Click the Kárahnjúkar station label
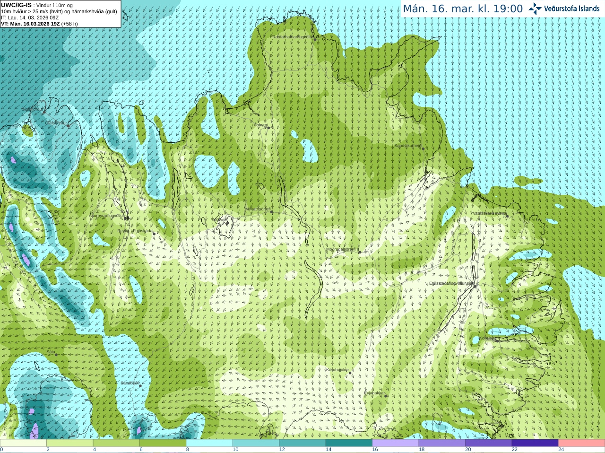The width and height of the screenshot is (605, 453). tap(337, 370)
